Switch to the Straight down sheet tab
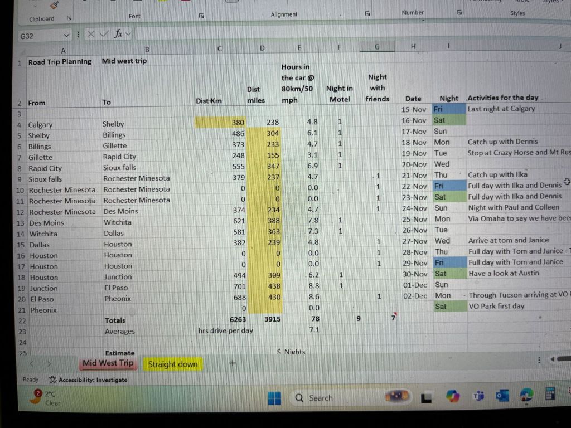Image resolution: width=571 pixels, height=428 pixels. click(172, 364)
